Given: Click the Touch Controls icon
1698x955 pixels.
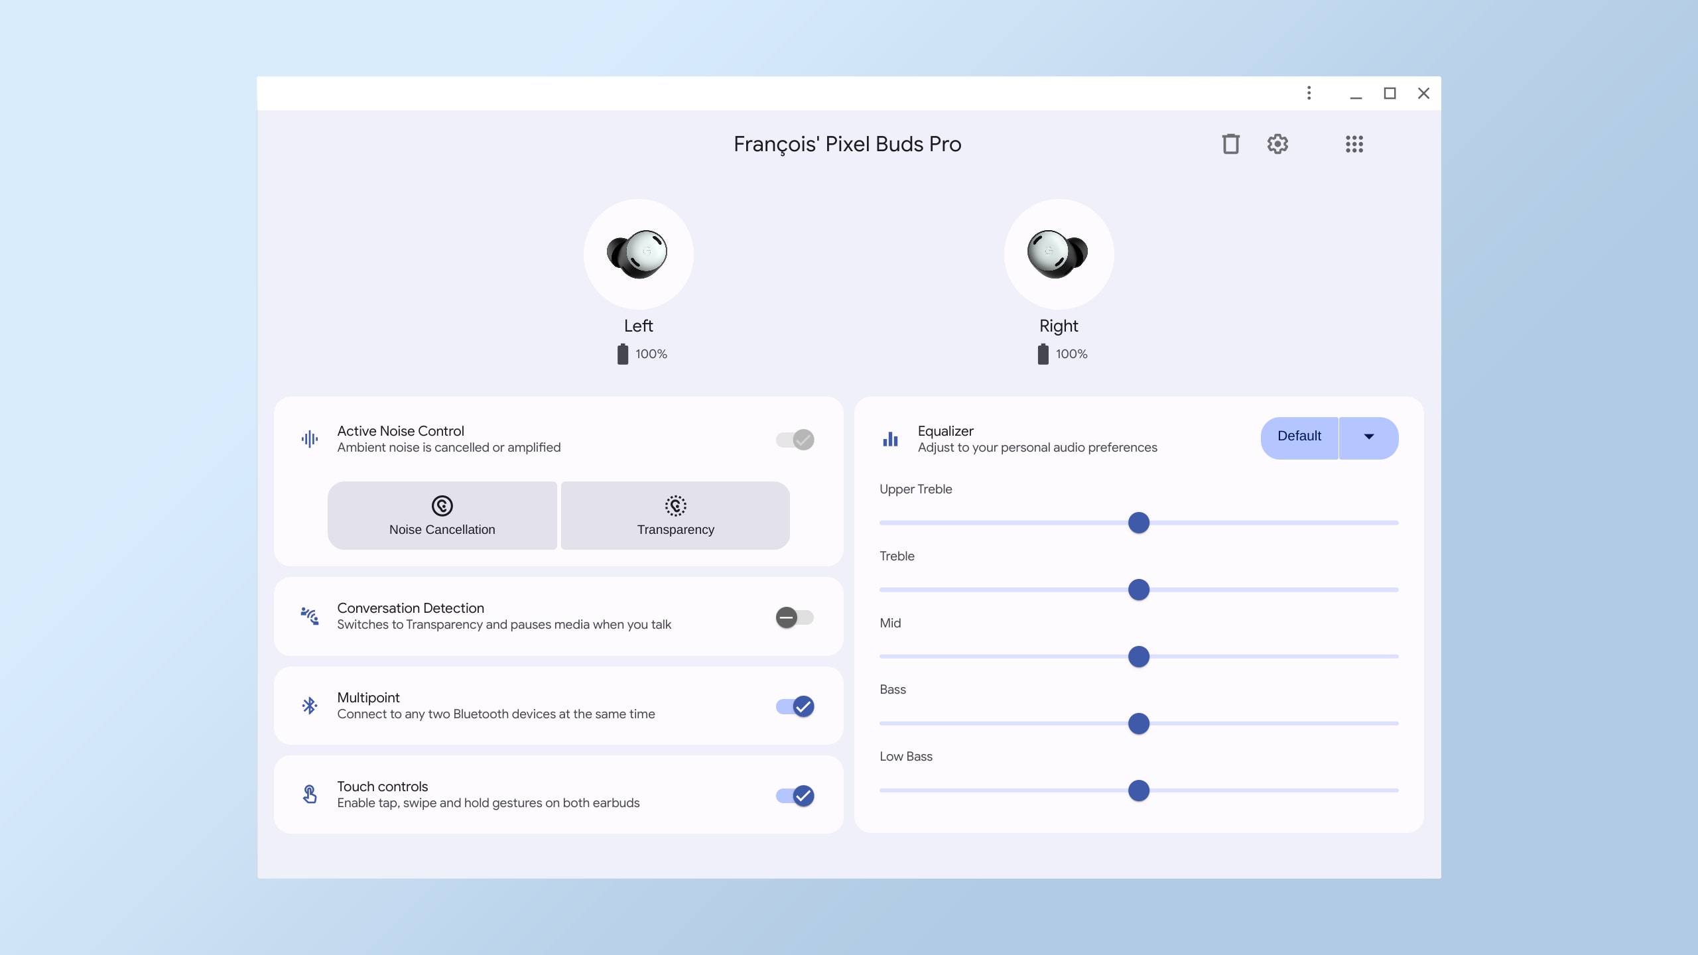Looking at the screenshot, I should coord(309,794).
